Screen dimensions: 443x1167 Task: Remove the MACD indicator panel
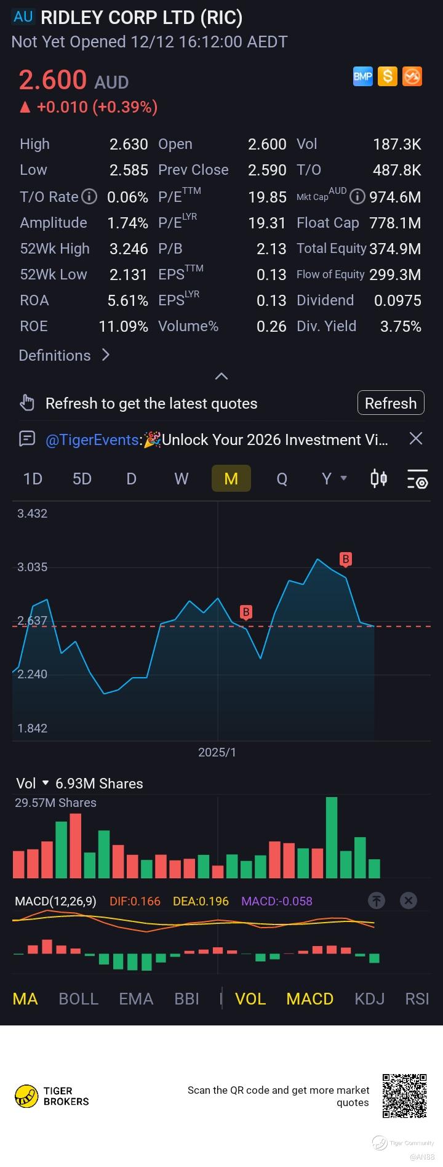tap(409, 900)
